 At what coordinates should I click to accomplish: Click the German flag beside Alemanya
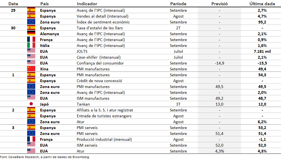coord(31,34)
